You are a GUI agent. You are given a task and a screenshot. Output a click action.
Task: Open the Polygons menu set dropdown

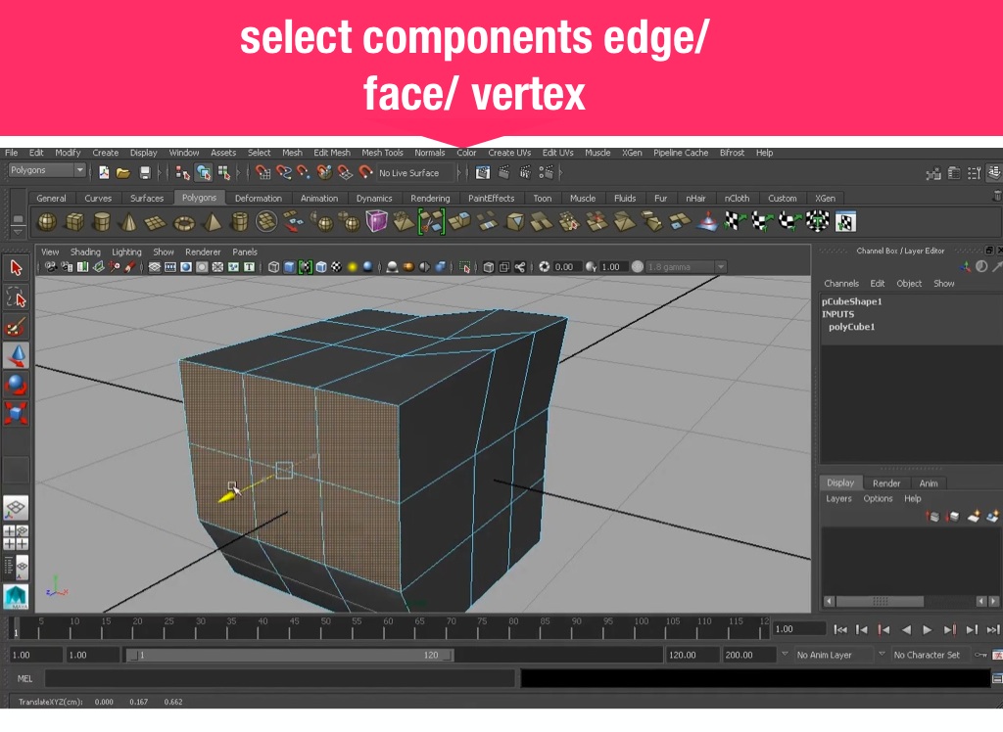pyautogui.click(x=47, y=171)
